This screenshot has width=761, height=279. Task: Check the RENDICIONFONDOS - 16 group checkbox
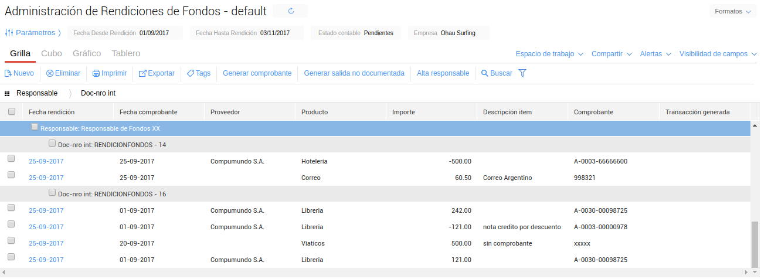tap(52, 193)
